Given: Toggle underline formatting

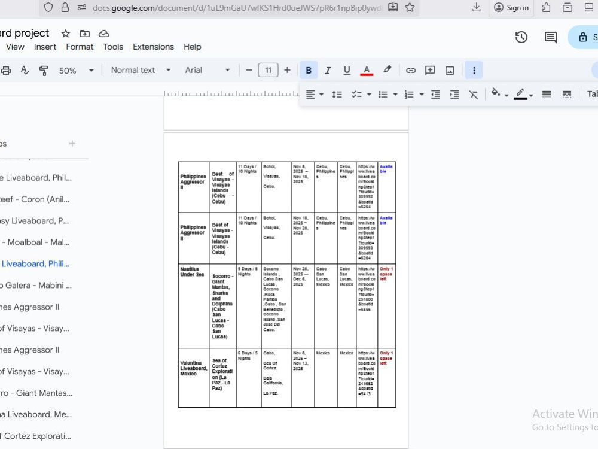Looking at the screenshot, I should pos(347,70).
